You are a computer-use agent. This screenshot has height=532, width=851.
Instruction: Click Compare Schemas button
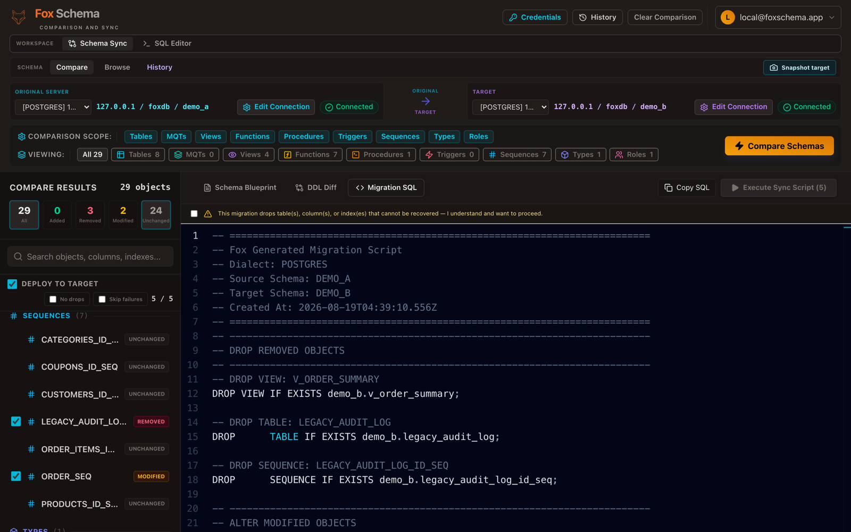779,146
